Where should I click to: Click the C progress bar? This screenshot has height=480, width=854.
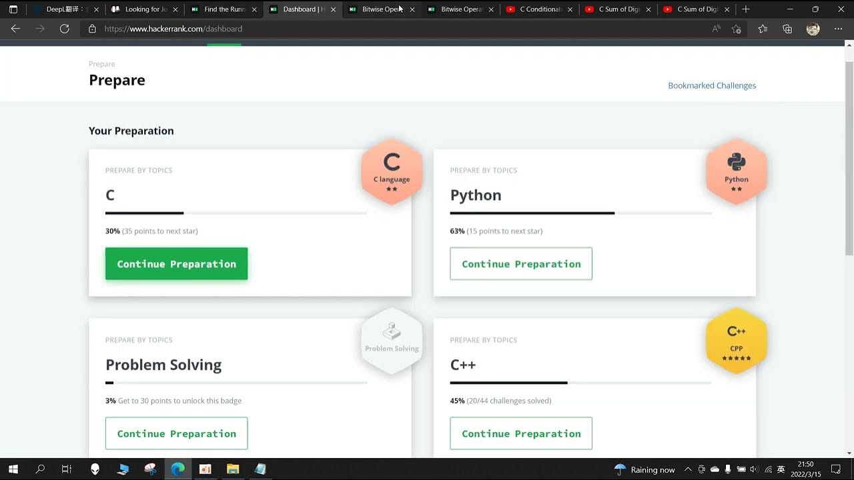[236, 213]
